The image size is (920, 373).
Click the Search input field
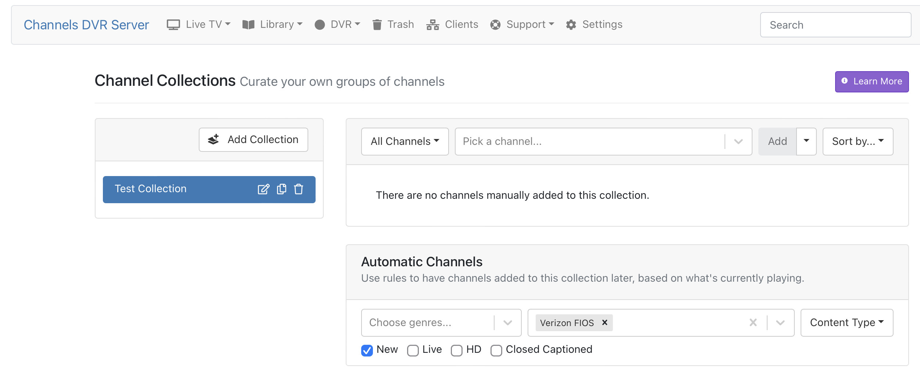click(835, 25)
